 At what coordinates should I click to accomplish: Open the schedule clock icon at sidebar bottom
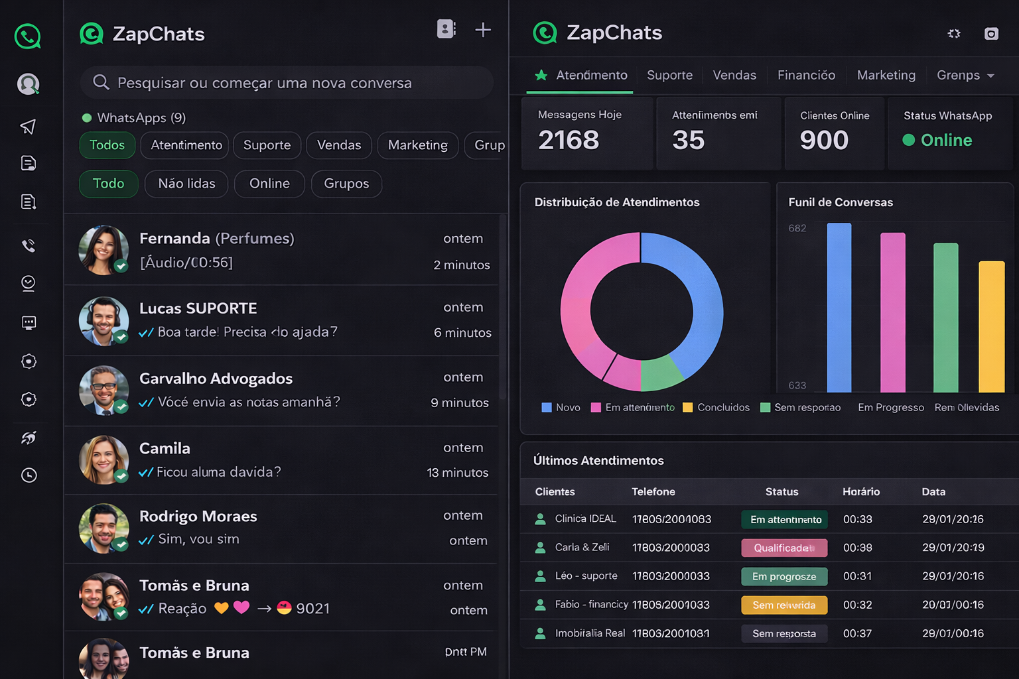(27, 475)
